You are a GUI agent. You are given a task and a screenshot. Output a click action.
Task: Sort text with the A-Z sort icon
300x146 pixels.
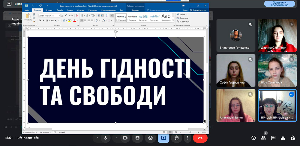107,16
